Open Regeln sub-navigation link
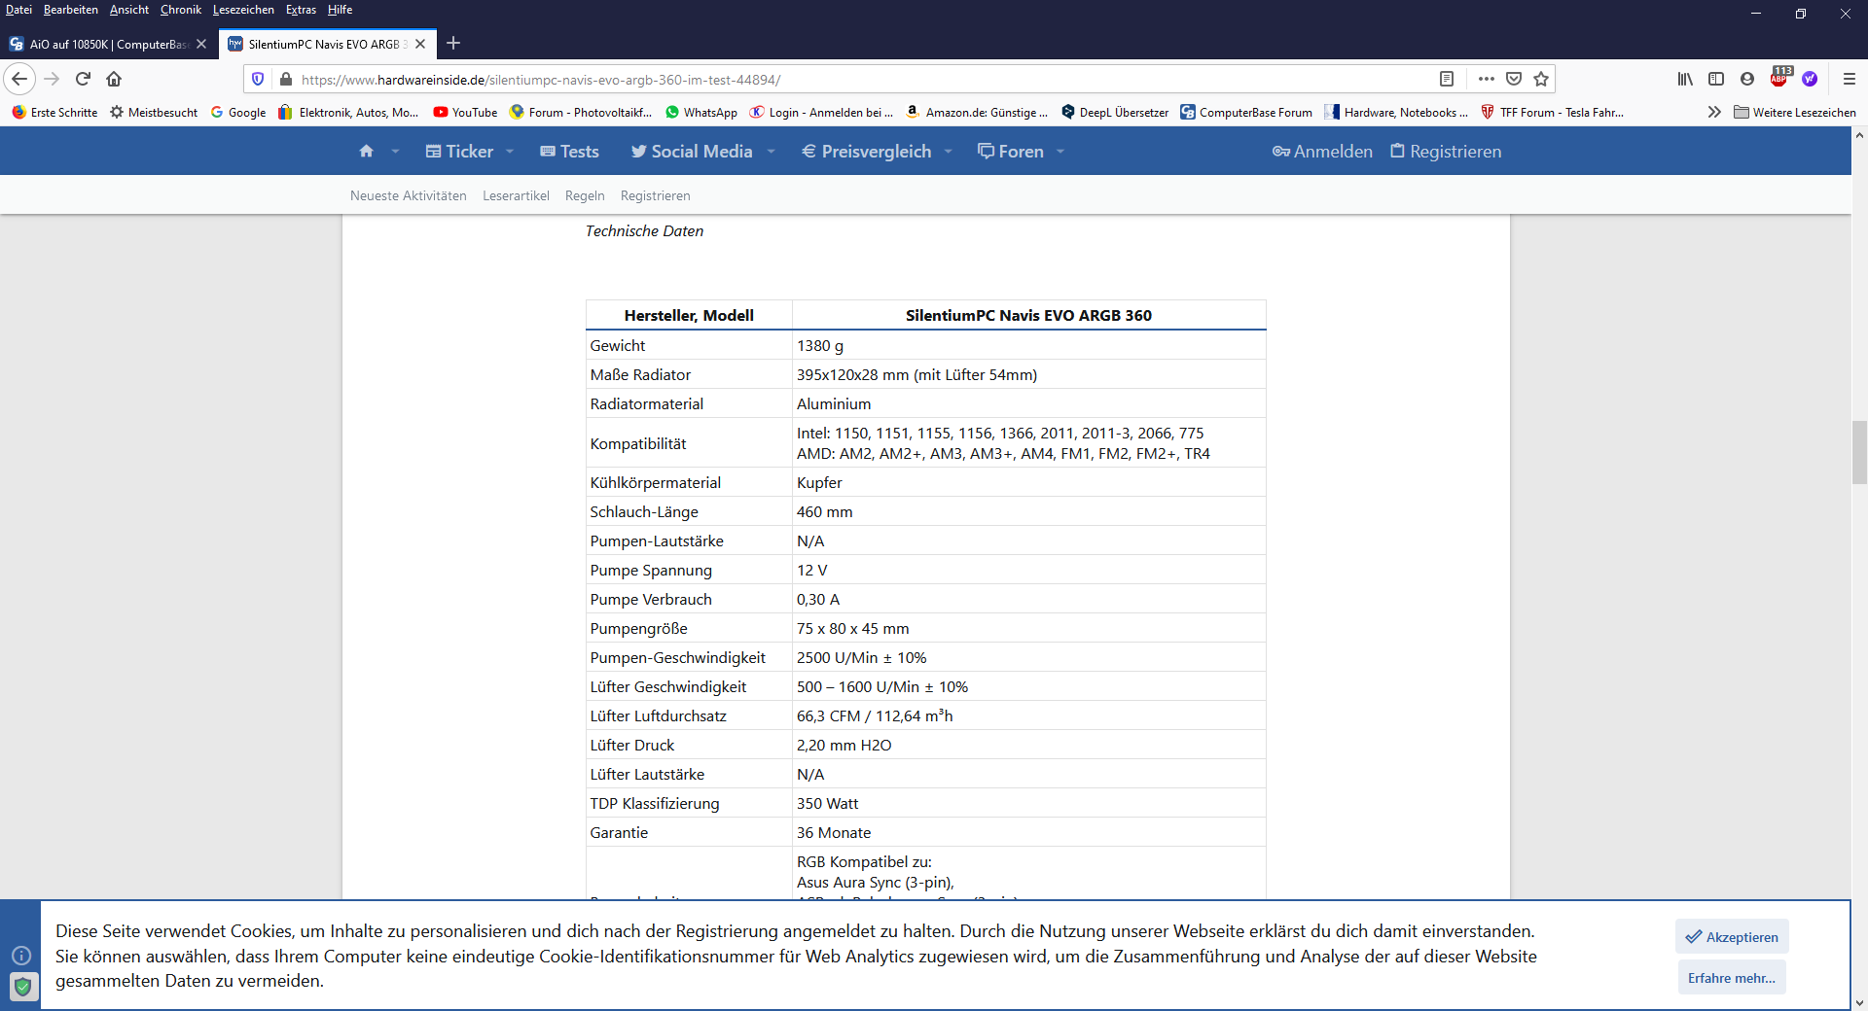The image size is (1868, 1011). tap(585, 195)
